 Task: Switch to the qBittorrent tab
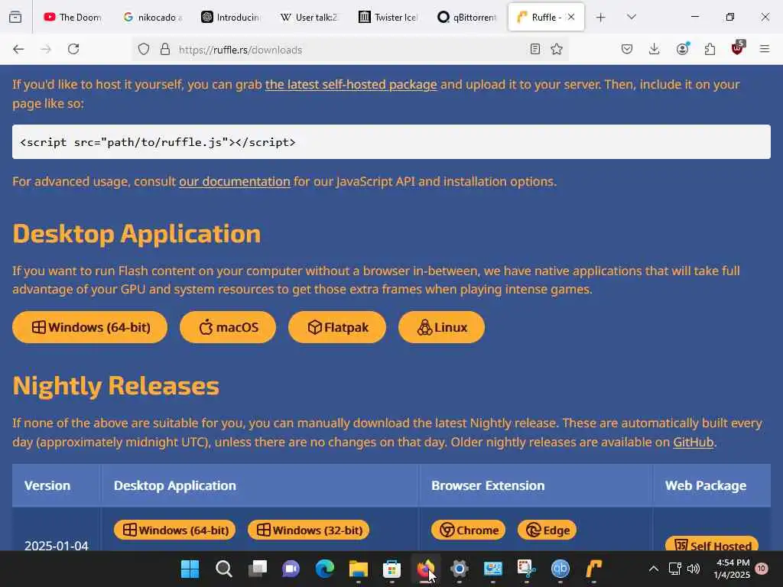click(x=467, y=17)
